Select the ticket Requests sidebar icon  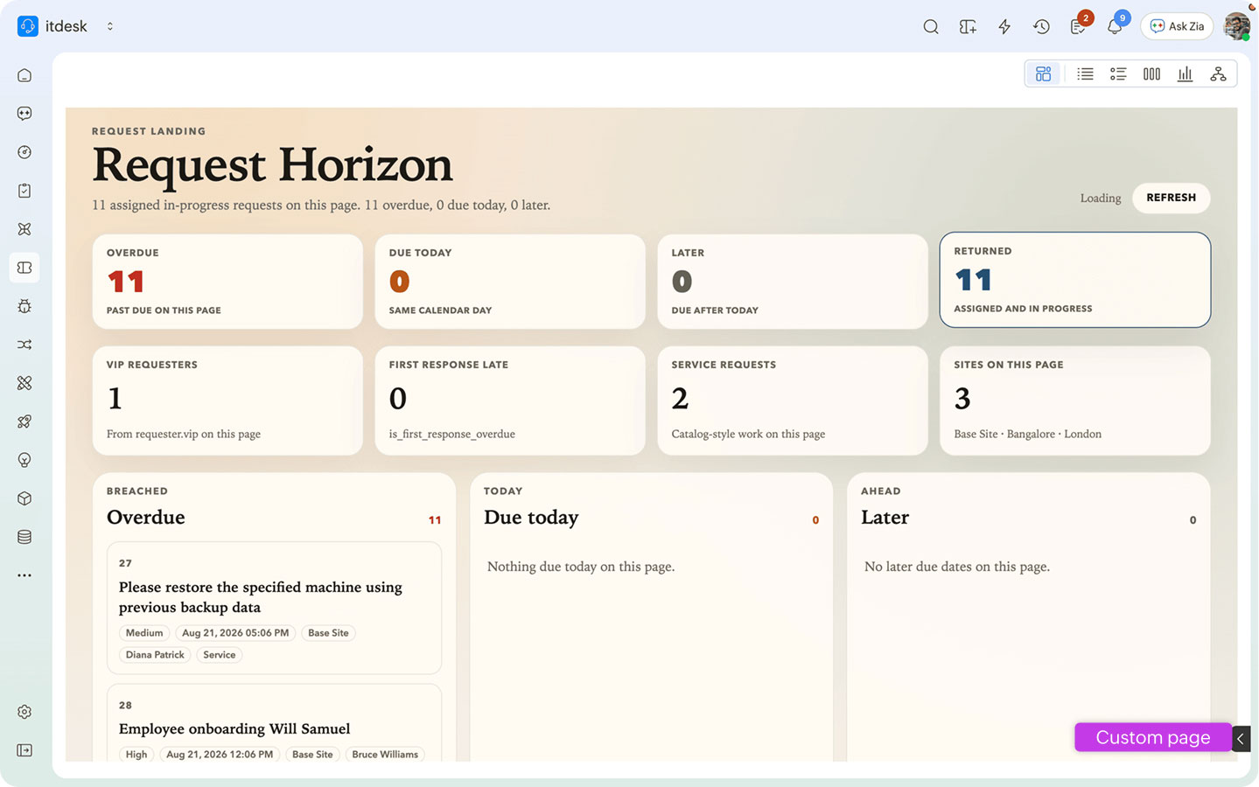[x=24, y=268]
